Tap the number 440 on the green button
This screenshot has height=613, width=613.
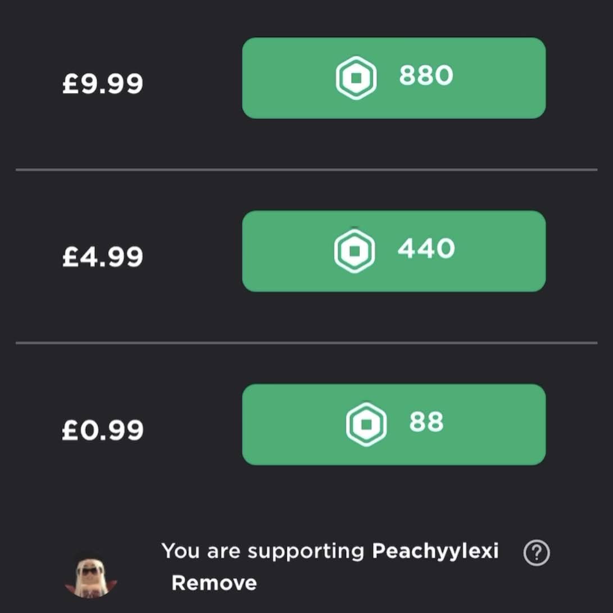[x=426, y=248]
